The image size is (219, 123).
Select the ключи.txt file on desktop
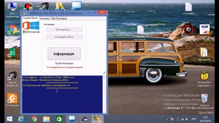(x=189, y=9)
